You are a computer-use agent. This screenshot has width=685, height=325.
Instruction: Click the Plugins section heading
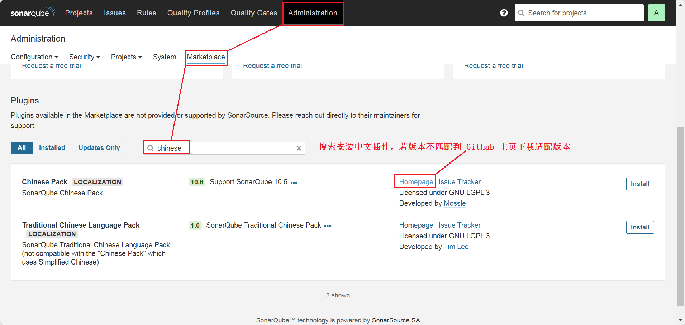25,101
